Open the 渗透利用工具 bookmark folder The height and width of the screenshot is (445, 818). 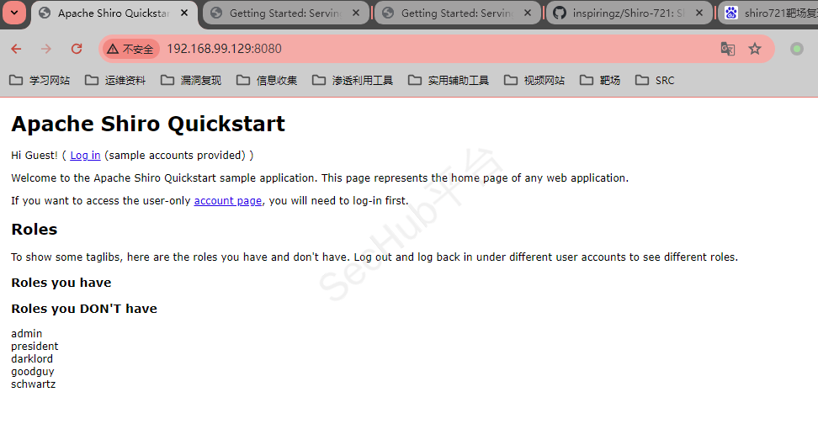352,80
